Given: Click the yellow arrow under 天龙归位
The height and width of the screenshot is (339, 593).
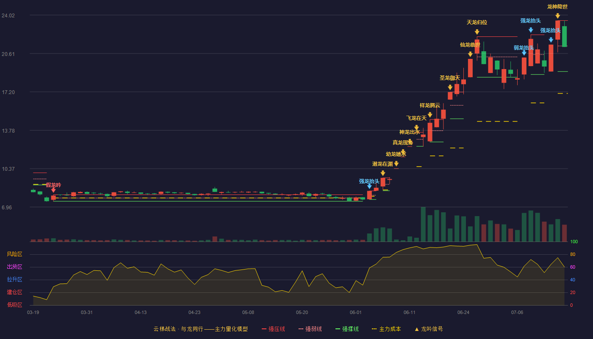Looking at the screenshot, I should (x=477, y=32).
